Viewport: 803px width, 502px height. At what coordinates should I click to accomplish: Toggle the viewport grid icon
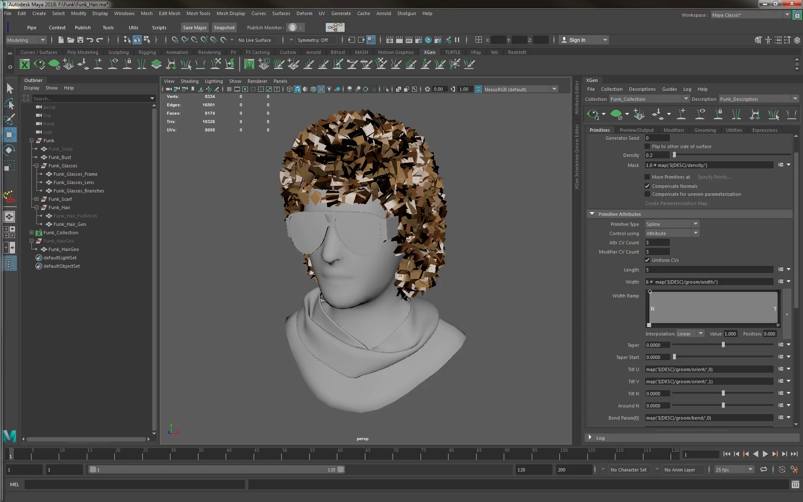[229, 89]
